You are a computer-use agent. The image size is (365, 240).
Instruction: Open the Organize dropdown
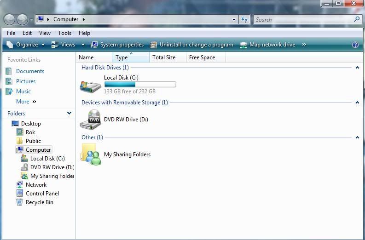point(26,45)
